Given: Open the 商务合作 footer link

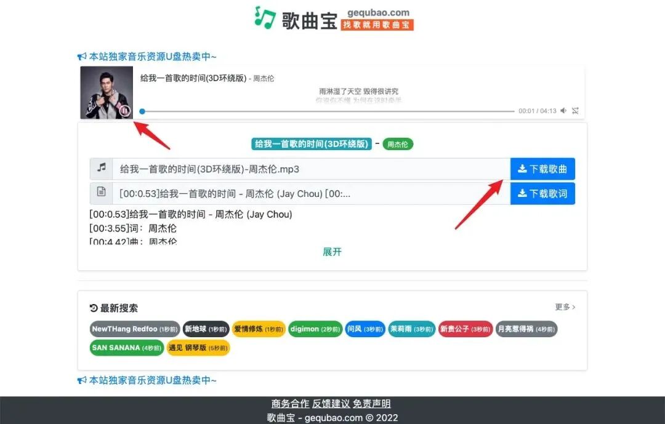Looking at the screenshot, I should [291, 404].
